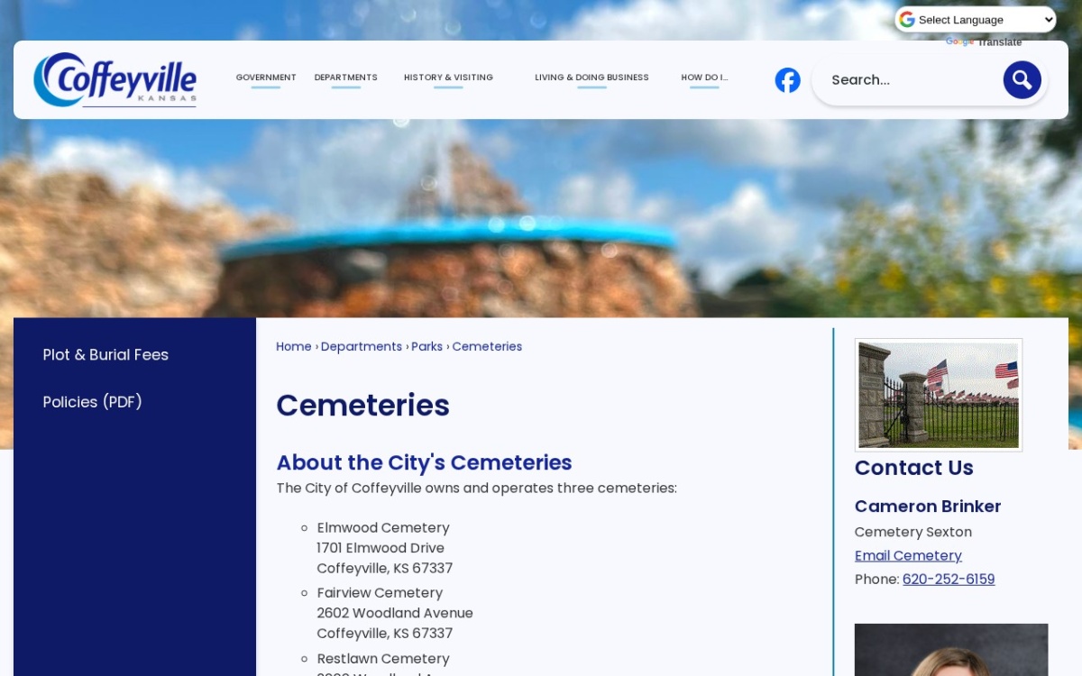The image size is (1082, 676).
Task: Click Fairview Cemetery list entry
Action: pos(380,593)
